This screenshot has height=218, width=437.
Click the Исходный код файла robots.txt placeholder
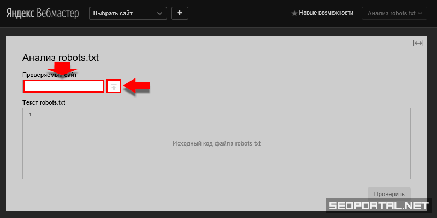216,143
